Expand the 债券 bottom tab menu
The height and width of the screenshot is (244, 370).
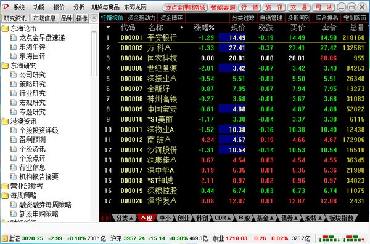point(296,218)
